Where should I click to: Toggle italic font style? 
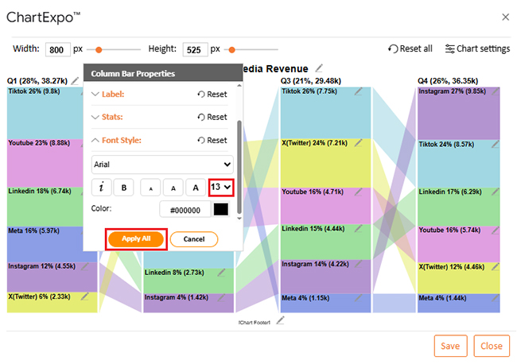coord(101,188)
